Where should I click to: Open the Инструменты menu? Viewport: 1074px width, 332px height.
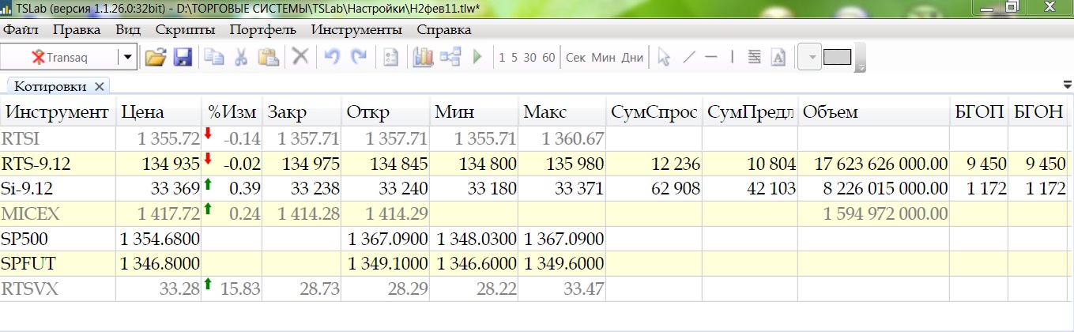tap(356, 30)
